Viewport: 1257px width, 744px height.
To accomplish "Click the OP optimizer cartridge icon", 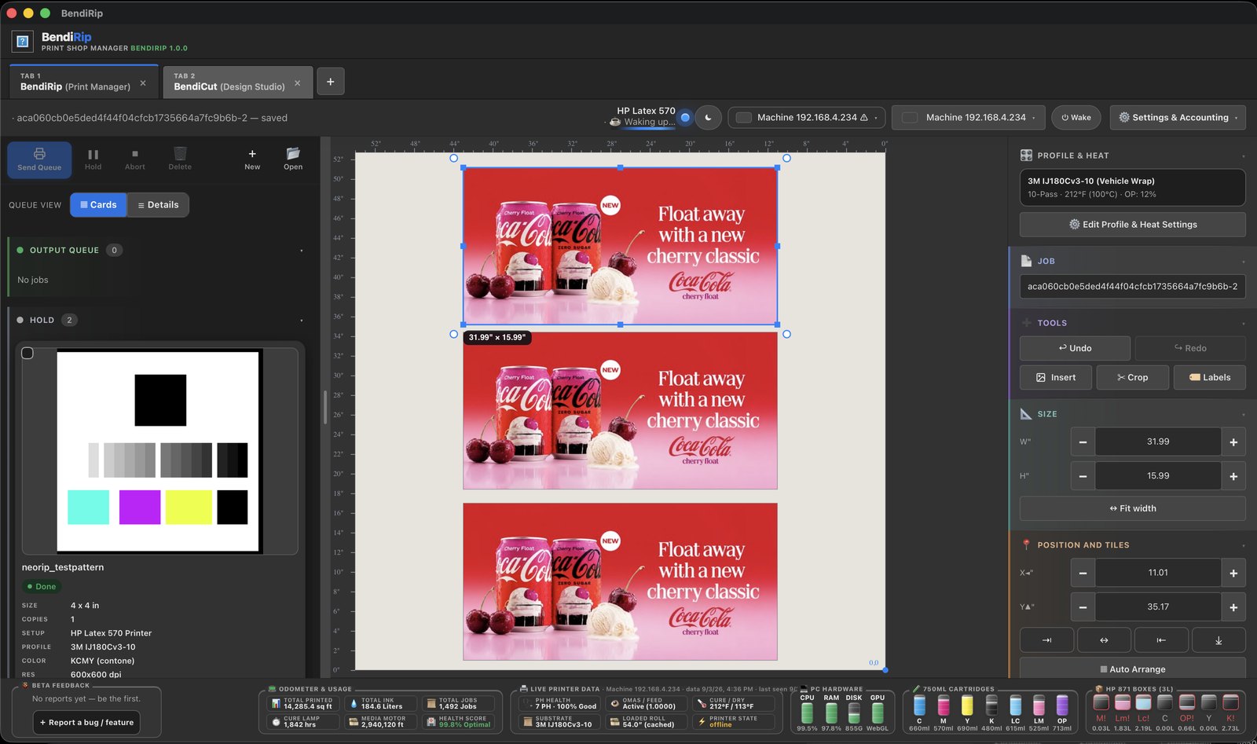I will (1062, 706).
